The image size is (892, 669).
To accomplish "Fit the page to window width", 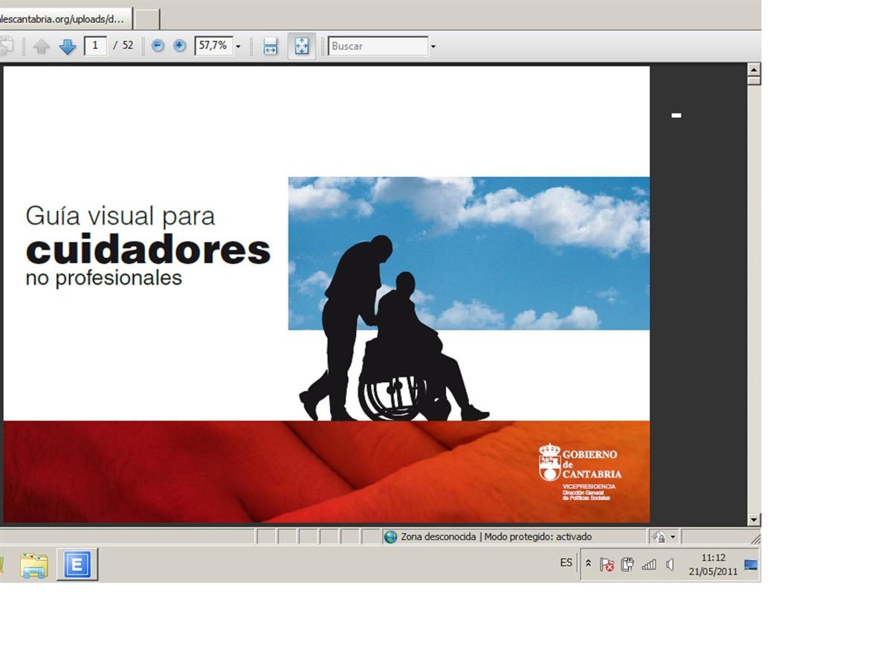I will (x=271, y=46).
